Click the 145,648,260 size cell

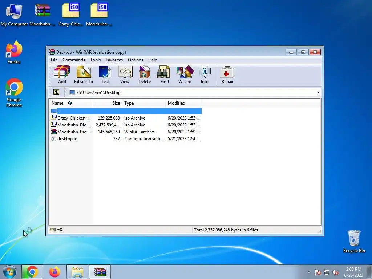pyautogui.click(x=109, y=132)
